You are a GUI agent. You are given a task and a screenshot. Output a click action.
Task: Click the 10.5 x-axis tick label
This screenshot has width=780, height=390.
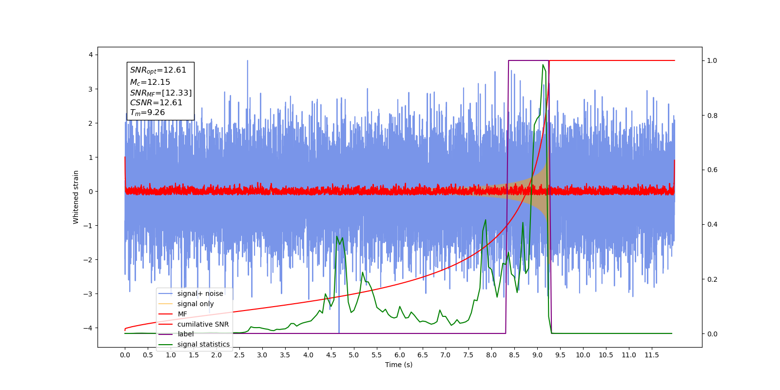point(606,355)
